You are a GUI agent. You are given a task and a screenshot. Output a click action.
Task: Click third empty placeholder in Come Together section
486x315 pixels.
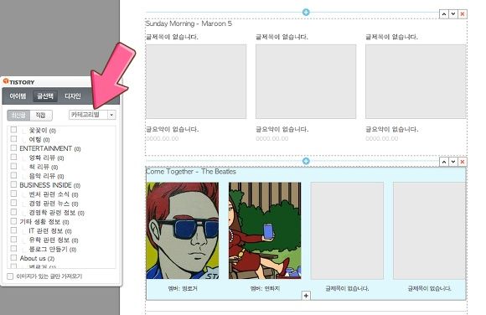coord(347,230)
